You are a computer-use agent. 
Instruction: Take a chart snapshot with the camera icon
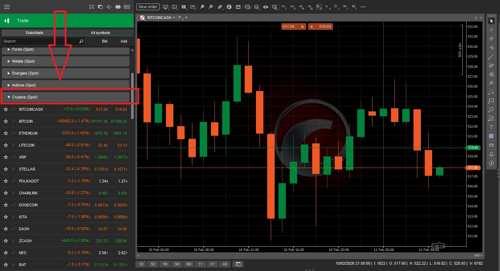coord(491,145)
